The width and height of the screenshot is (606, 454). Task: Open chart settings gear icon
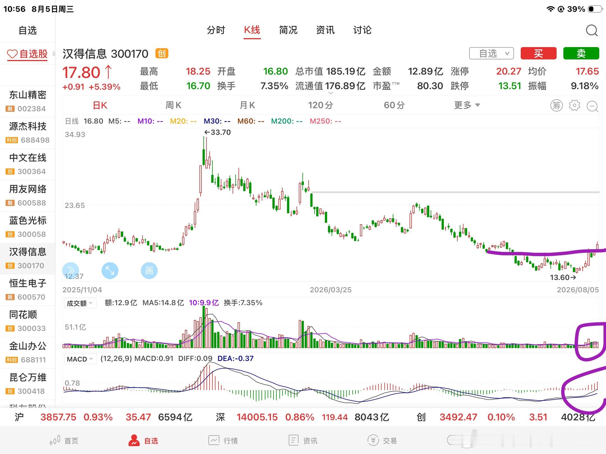coord(574,105)
